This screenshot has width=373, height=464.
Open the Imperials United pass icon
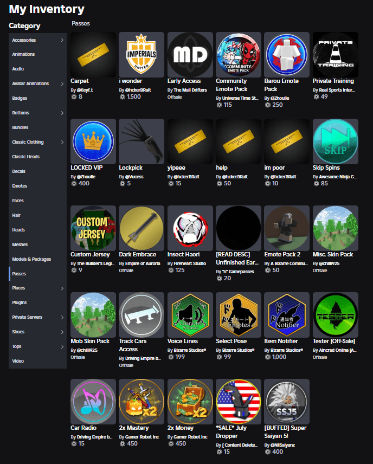[x=142, y=55]
